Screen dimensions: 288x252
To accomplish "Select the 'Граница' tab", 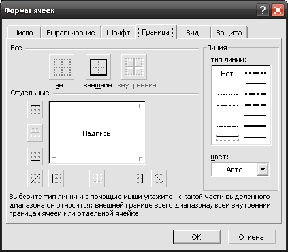I will click(x=155, y=32).
